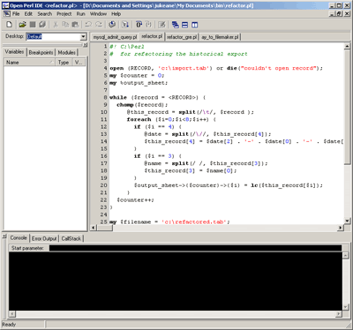Open the Help menu

pos(116,14)
